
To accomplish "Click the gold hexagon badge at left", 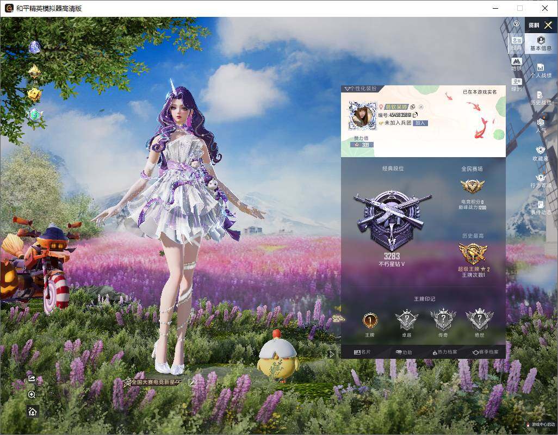I will [34, 94].
